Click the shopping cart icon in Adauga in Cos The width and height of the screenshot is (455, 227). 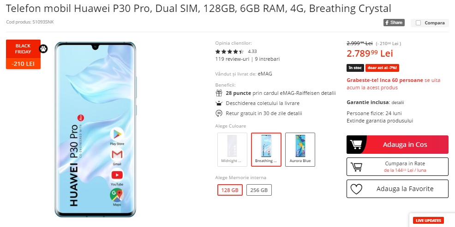click(356, 145)
